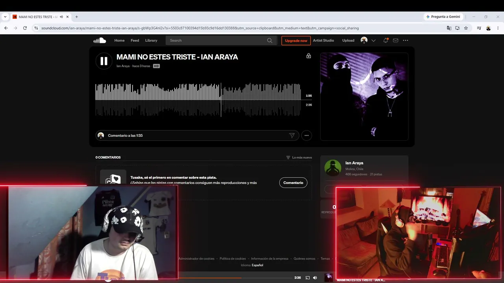
Task: Go to the Home tab
Action: (x=119, y=40)
